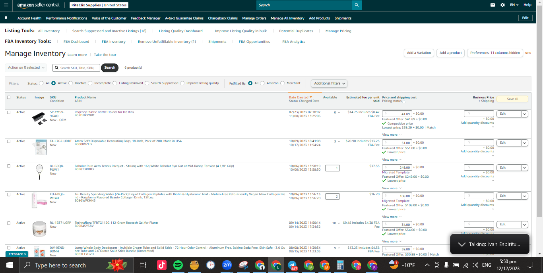This screenshot has width=543, height=273.
Task: Open the Calculator from the taskbar
Action: pos(340,265)
